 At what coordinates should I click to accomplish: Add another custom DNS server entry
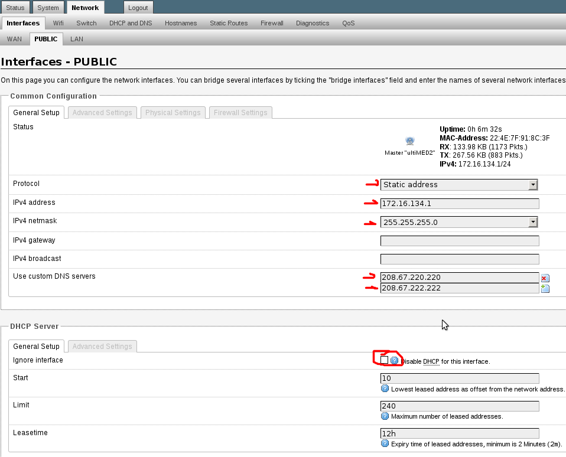[545, 288]
